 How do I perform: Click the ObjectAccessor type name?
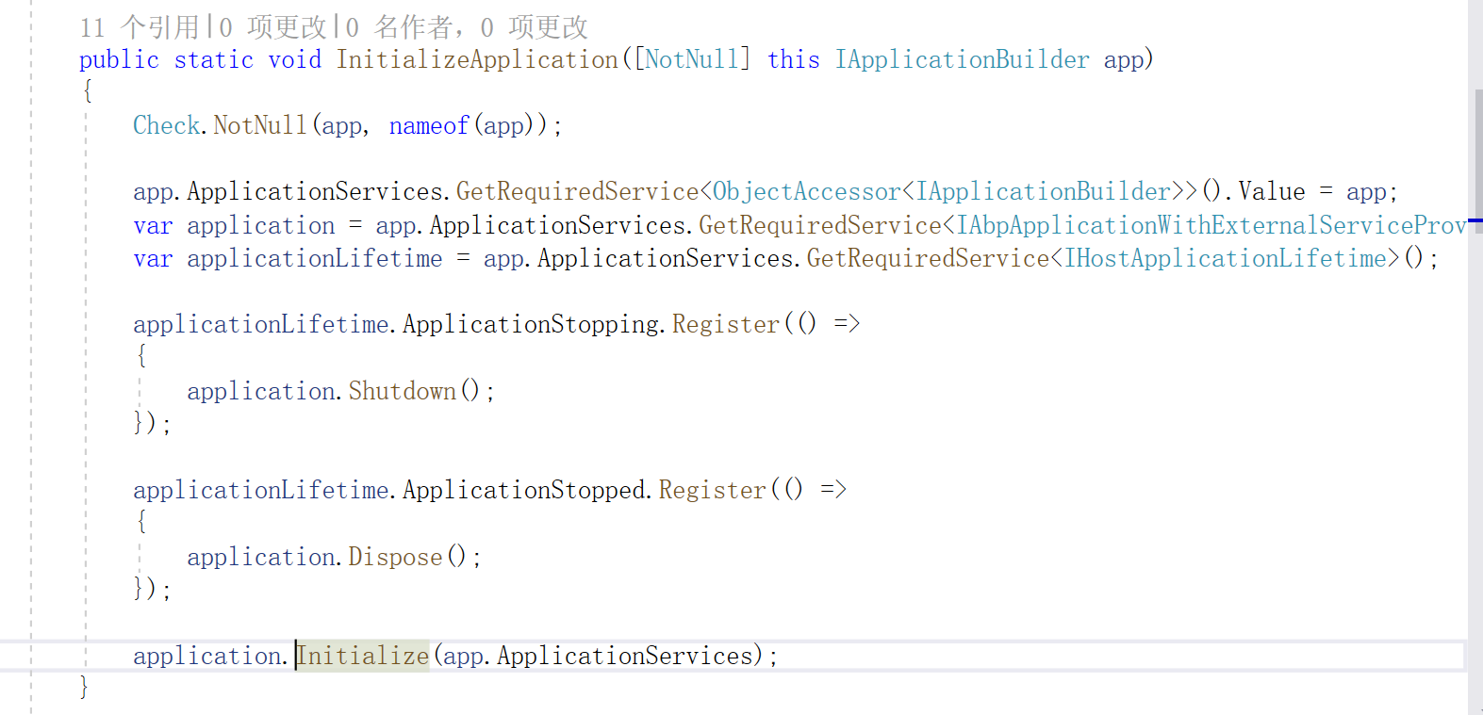(806, 191)
